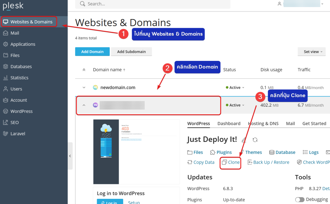Click the refresh icon next to site title
Viewport: 330px width, 204px height.
coord(255,140)
